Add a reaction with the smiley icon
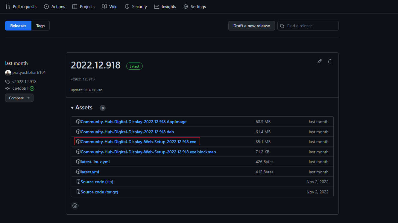The width and height of the screenshot is (398, 223). point(75,206)
